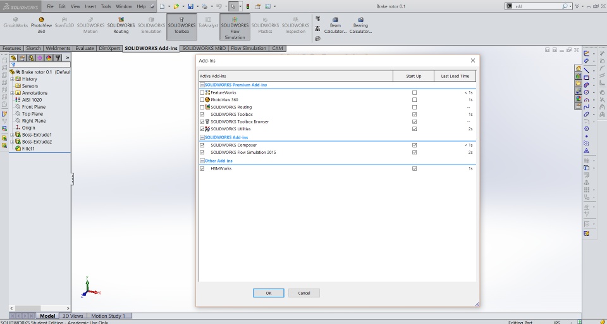Select the Line sketch tool
This screenshot has width=607, height=324.
(587, 70)
